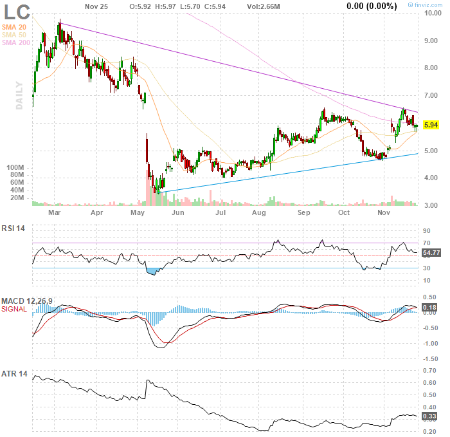Click the yellow 5.94 current price tag
This screenshot has height=437, width=450.
tap(431, 125)
